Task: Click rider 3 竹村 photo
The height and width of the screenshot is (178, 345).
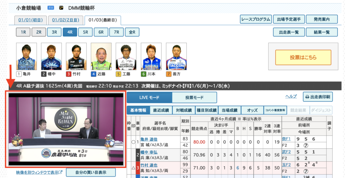Action: tap(76, 57)
